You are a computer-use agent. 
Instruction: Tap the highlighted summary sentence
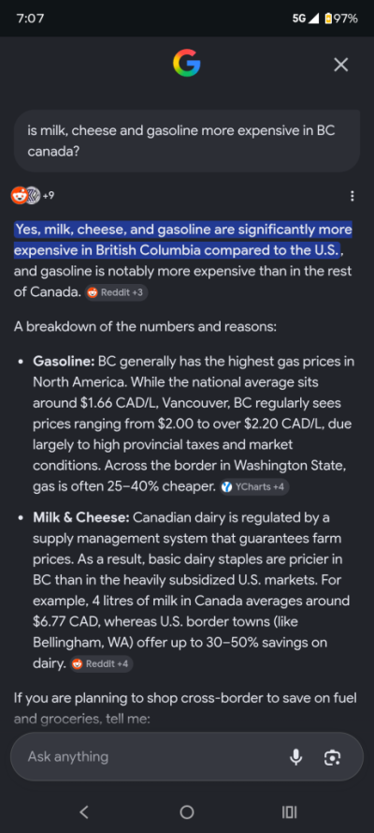[x=182, y=240]
